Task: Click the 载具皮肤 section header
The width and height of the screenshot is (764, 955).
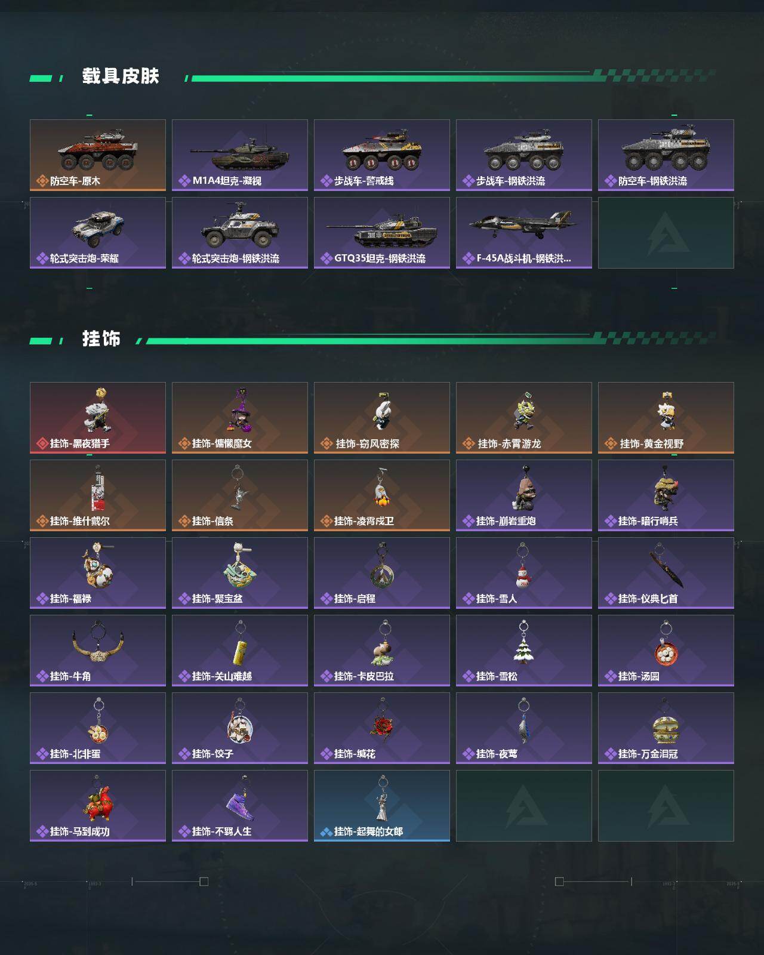Action: 121,76
